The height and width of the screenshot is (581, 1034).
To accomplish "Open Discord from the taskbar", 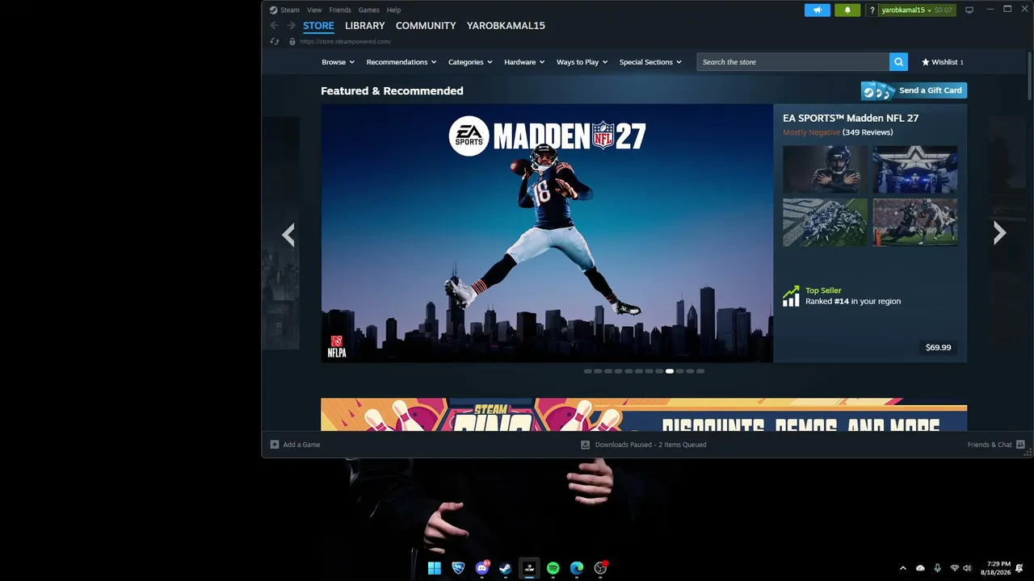I will [x=482, y=568].
